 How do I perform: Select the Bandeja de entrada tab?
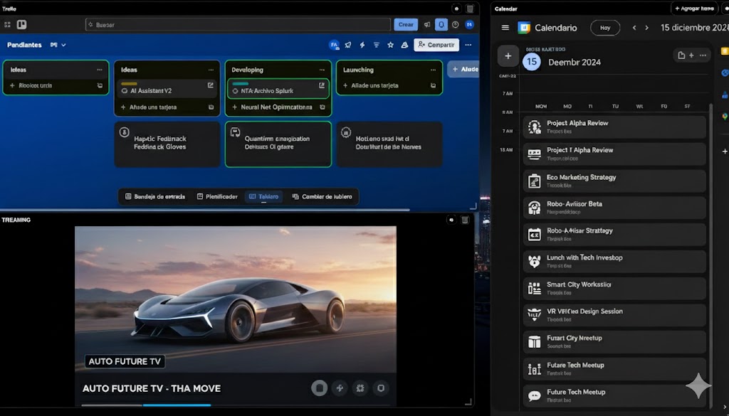tap(154, 196)
